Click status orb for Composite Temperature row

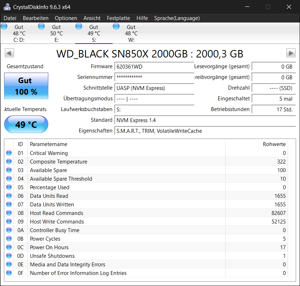[x=9, y=162]
